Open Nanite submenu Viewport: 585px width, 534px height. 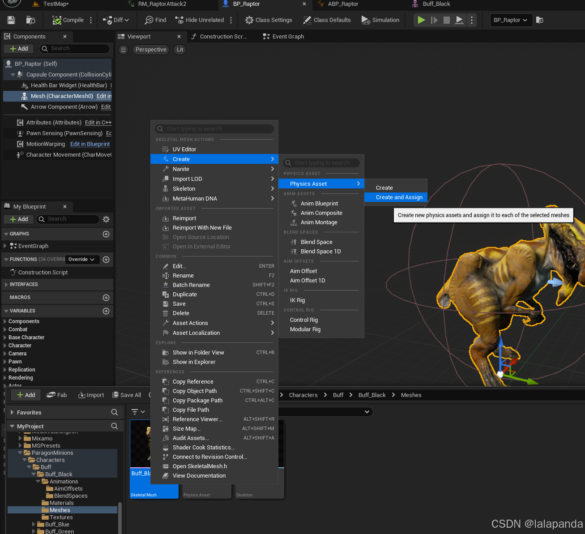(214, 169)
